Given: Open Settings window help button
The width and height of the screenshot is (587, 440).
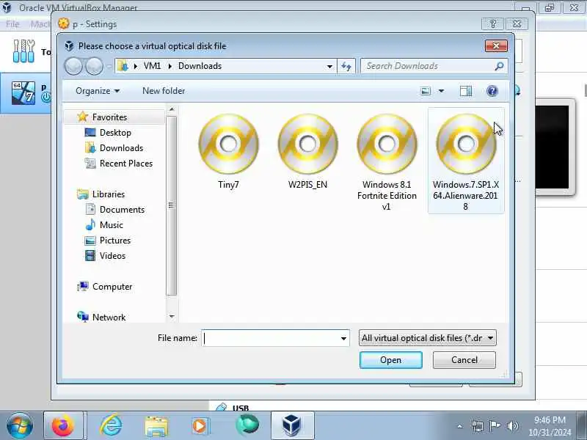Looking at the screenshot, I should 492,24.
